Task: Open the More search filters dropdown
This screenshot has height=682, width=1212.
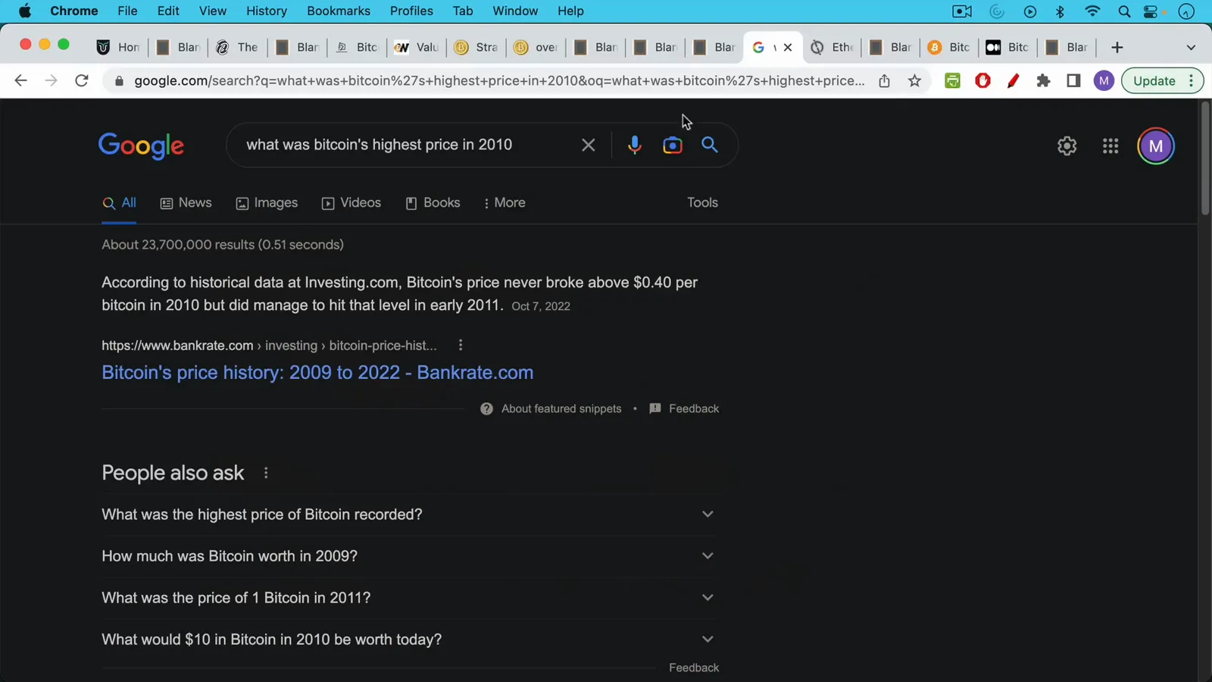Action: tap(504, 203)
